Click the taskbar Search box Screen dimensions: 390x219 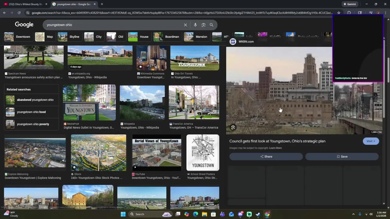(150, 214)
